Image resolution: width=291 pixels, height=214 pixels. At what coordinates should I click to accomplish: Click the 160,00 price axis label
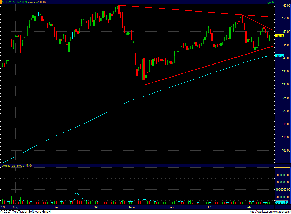pos(286,6)
